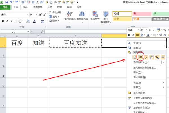Expand the Name Box D1 dropdown arrow
The height and width of the screenshot is (113, 169).
click(x=28, y=32)
